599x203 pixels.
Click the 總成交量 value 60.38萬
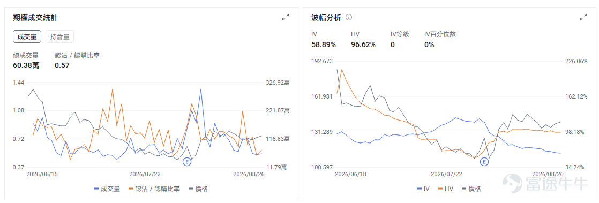(26, 66)
